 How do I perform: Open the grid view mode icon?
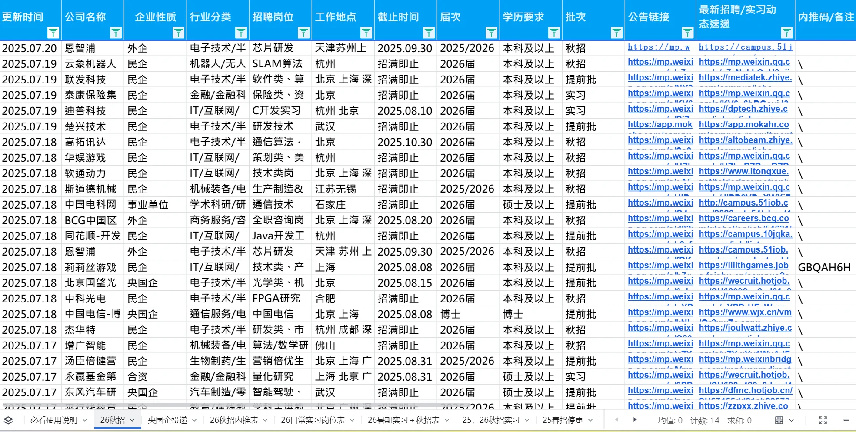[779, 420]
